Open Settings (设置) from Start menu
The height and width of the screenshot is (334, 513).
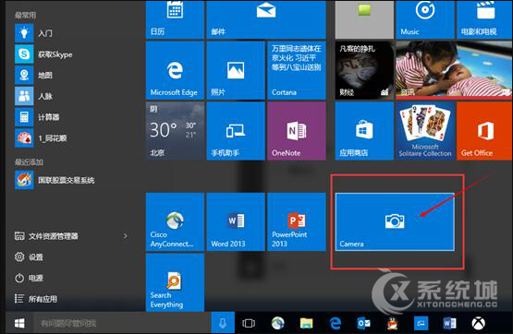(29, 256)
